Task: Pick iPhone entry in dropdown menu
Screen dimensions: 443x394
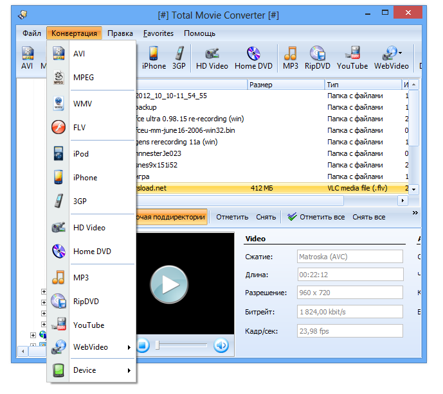Action: point(91,177)
